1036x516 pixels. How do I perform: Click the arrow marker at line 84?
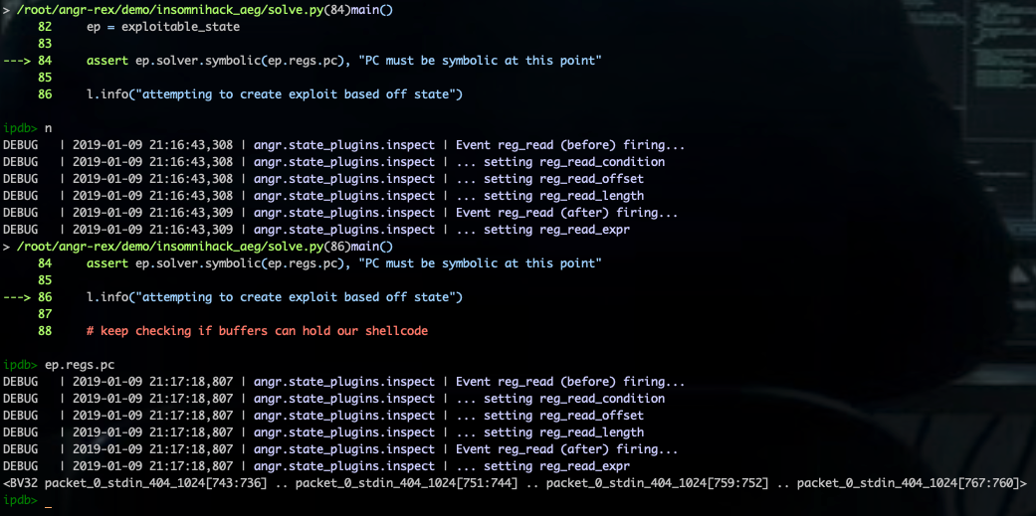tap(17, 61)
